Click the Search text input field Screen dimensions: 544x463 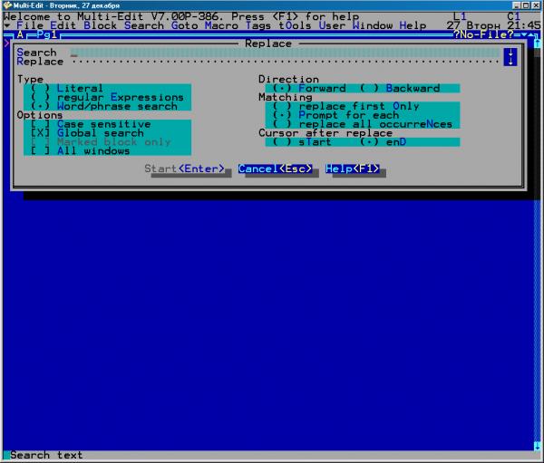coord(285,53)
